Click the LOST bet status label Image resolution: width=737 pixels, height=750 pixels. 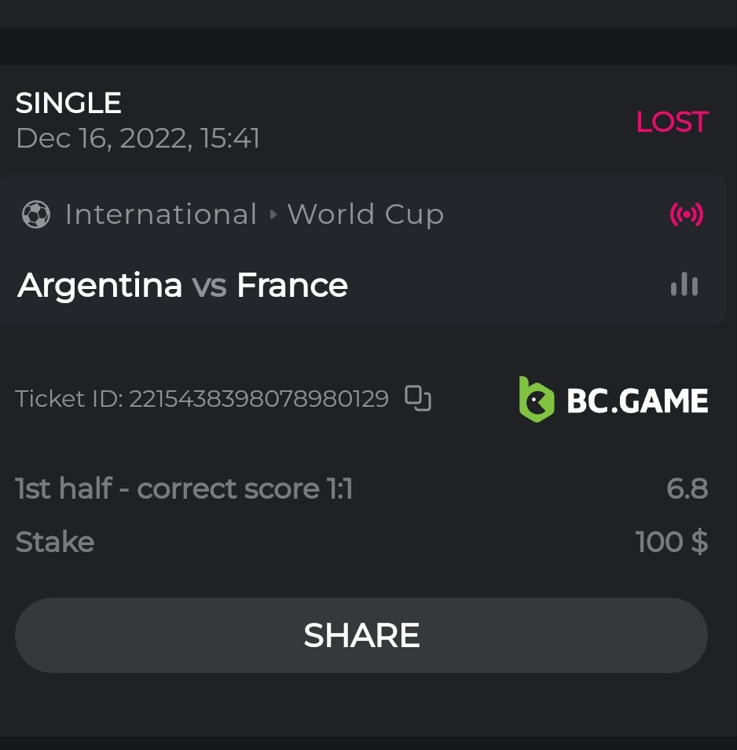[672, 122]
